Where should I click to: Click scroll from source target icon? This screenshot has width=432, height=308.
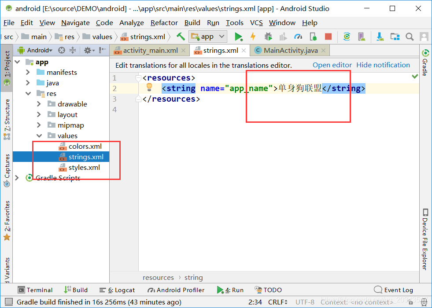click(x=62, y=50)
